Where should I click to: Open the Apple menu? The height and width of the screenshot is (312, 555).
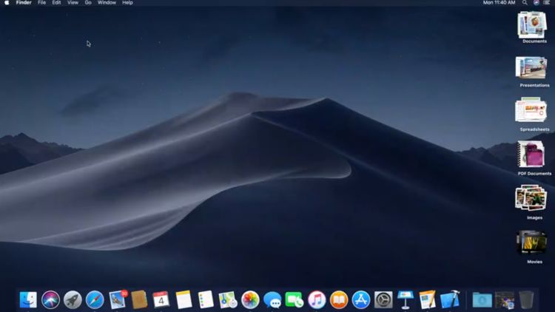[7, 3]
